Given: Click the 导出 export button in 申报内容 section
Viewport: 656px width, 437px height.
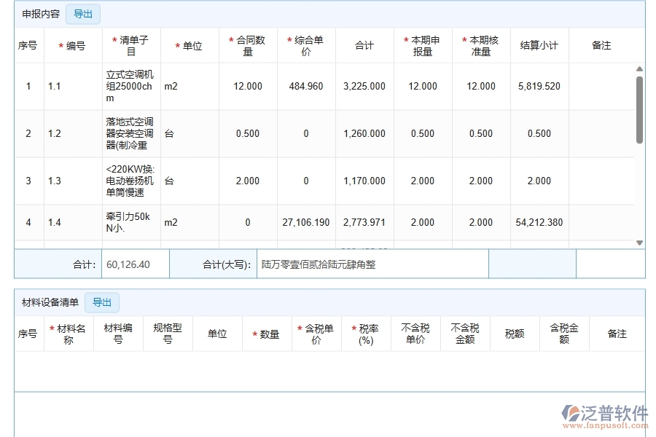Looking at the screenshot, I should (82, 14).
